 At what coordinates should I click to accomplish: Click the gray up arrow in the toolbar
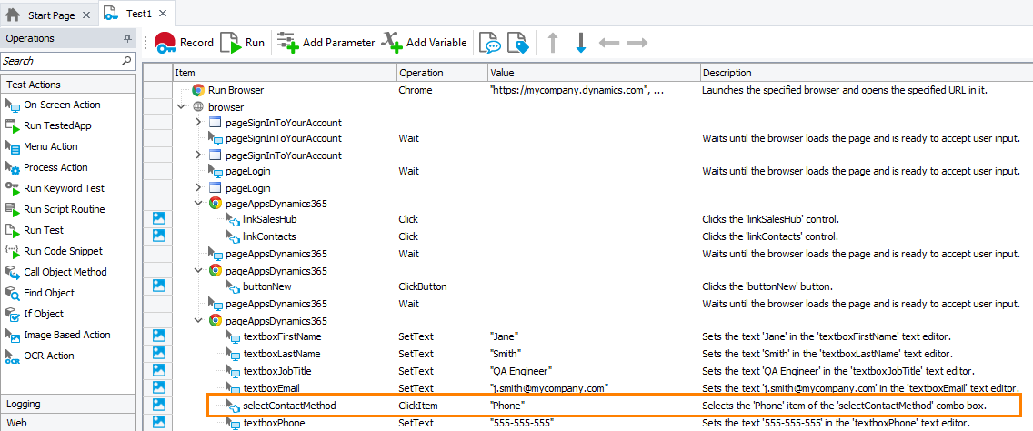pos(552,43)
